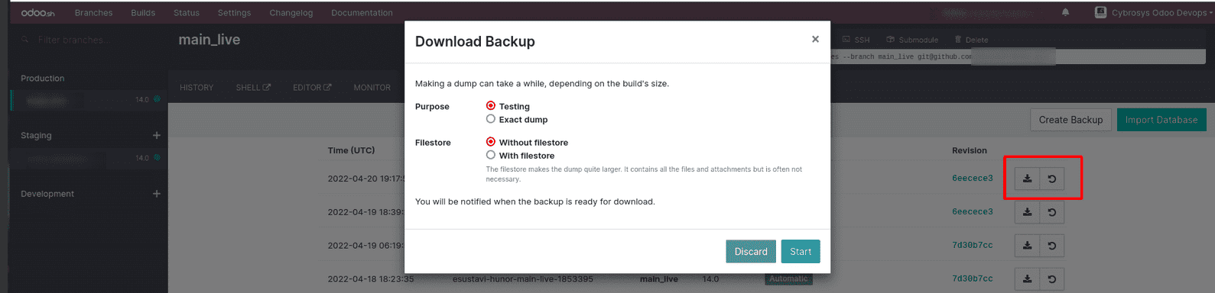This screenshot has width=1215, height=293.
Task: Click the restore icon in first backup row
Action: coord(1052,179)
